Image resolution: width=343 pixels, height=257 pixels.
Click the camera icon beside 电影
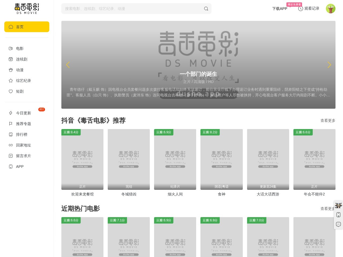(x=11, y=48)
